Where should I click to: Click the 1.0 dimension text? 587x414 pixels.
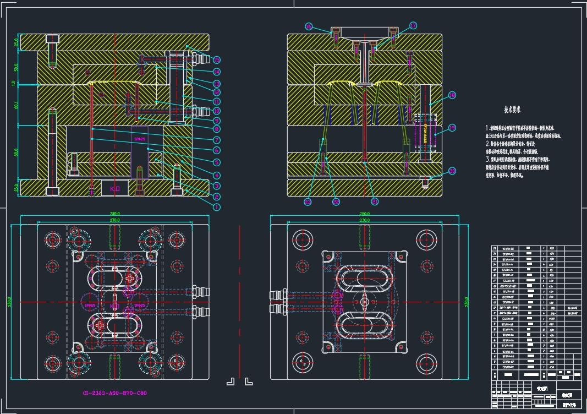13,83
